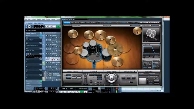Switch to the Mapping tab
The image size is (194, 109).
82,23
